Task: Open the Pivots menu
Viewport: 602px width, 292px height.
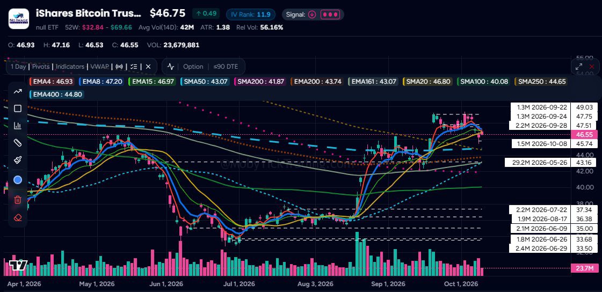Action: tap(41, 67)
